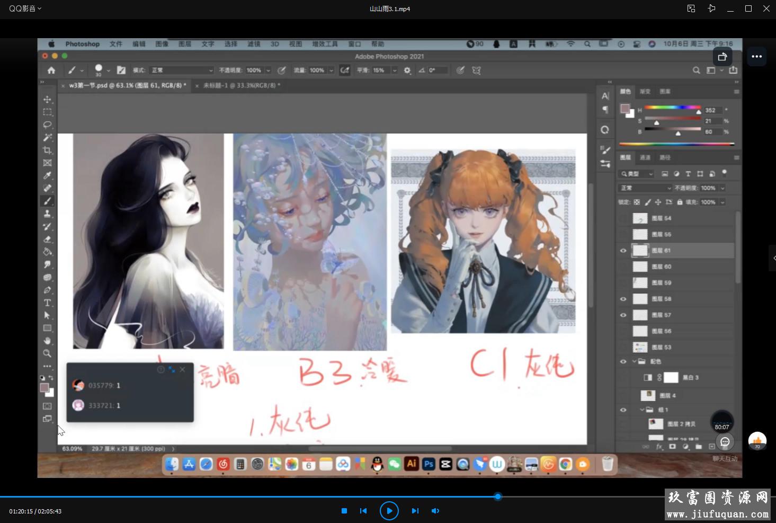This screenshot has width=776, height=523.
Task: Select the Move tool in Photoshop toolbar
Action: click(48, 100)
